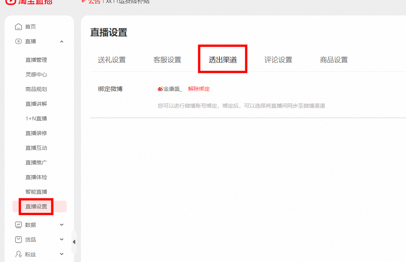Image resolution: width=406 pixels, height=262 pixels.
Task: Click the 数据 chart icon in sidebar
Action: click(19, 225)
